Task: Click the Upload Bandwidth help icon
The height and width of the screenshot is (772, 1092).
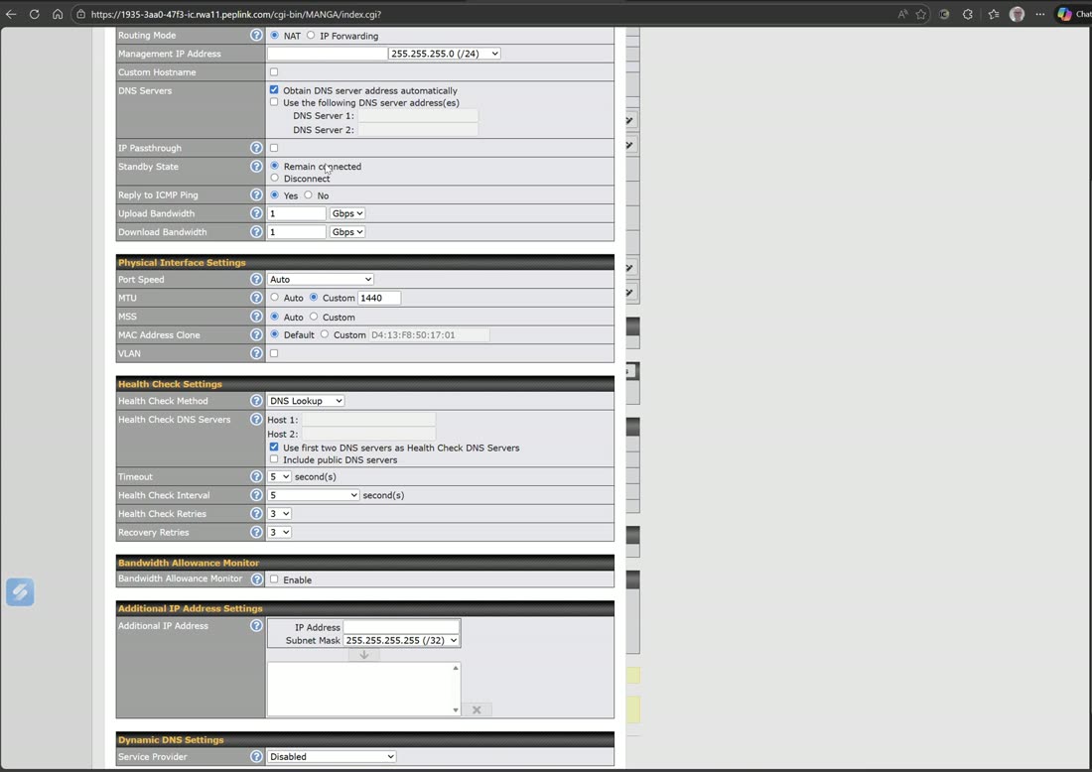Action: pos(256,213)
